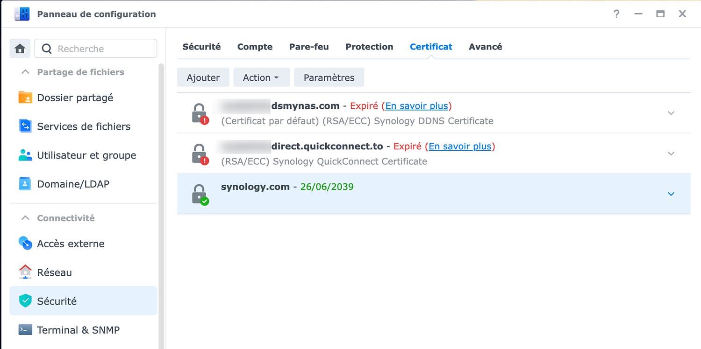The image size is (701, 349).
Task: Switch to the Sécurité tab
Action: (x=202, y=47)
